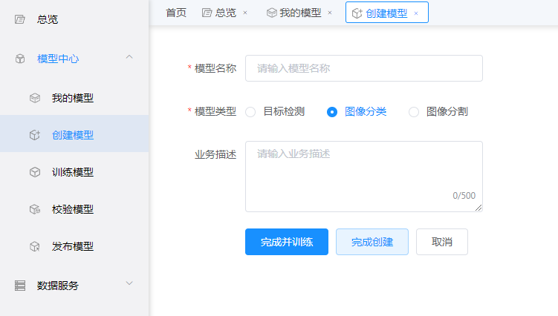This screenshot has width=558, height=316.
Task: Click the 创建模型 sidebar cube icon
Action: [x=35, y=135]
